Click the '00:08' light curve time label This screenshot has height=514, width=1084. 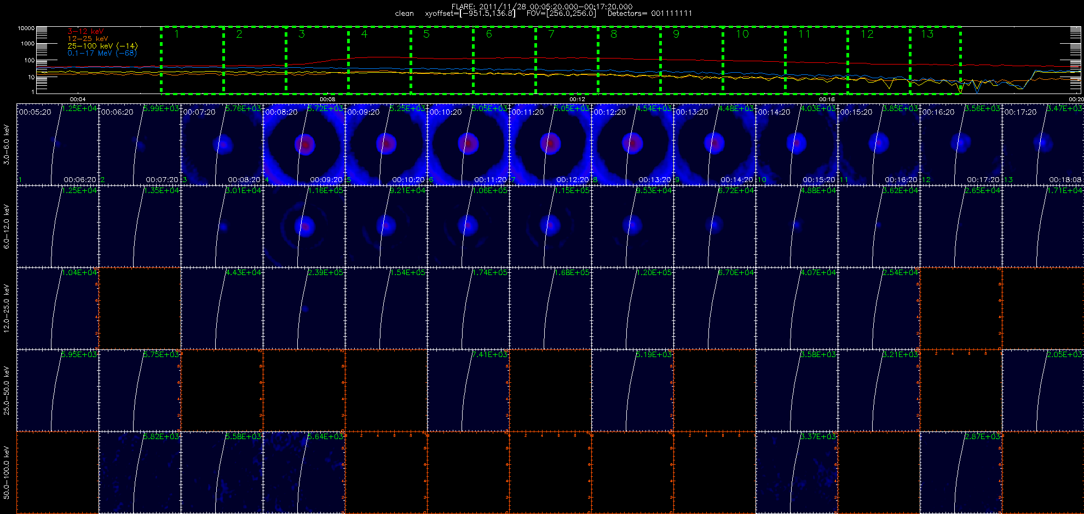click(327, 99)
